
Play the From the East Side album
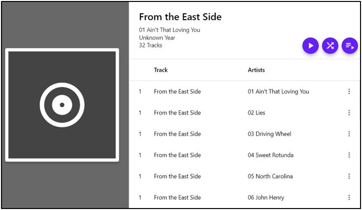310,46
